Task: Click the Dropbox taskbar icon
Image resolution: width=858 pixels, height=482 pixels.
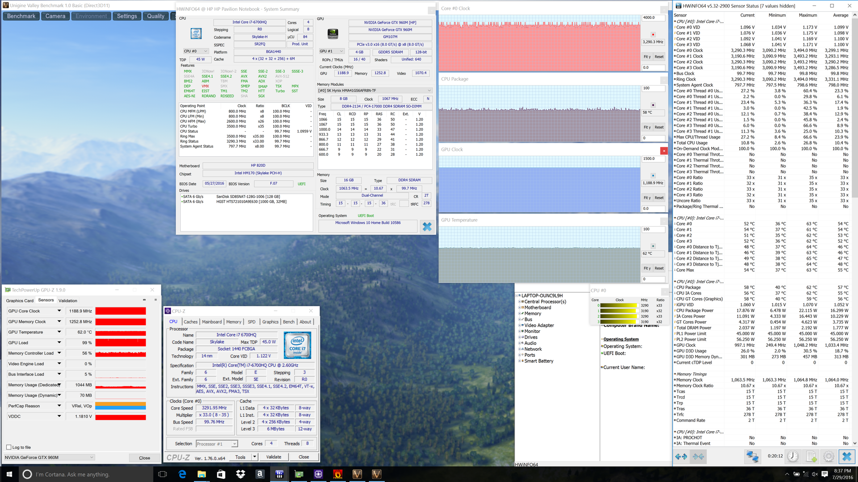Action: [x=240, y=474]
